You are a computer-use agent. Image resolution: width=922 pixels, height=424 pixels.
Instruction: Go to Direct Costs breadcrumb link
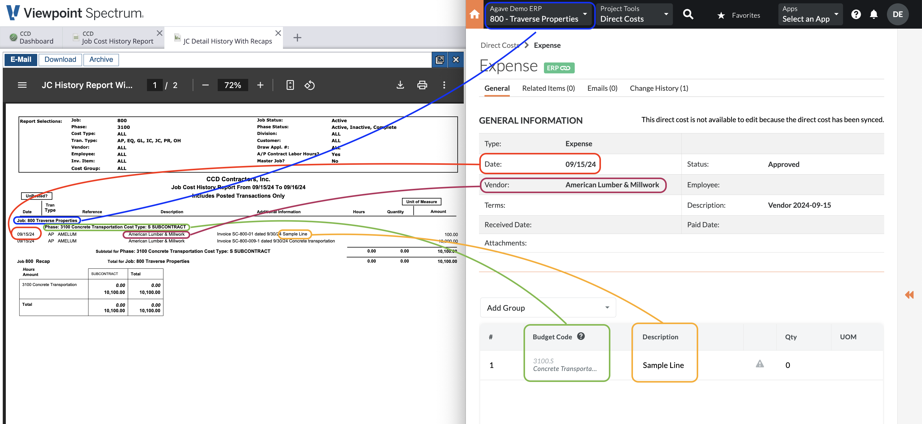[x=500, y=45]
